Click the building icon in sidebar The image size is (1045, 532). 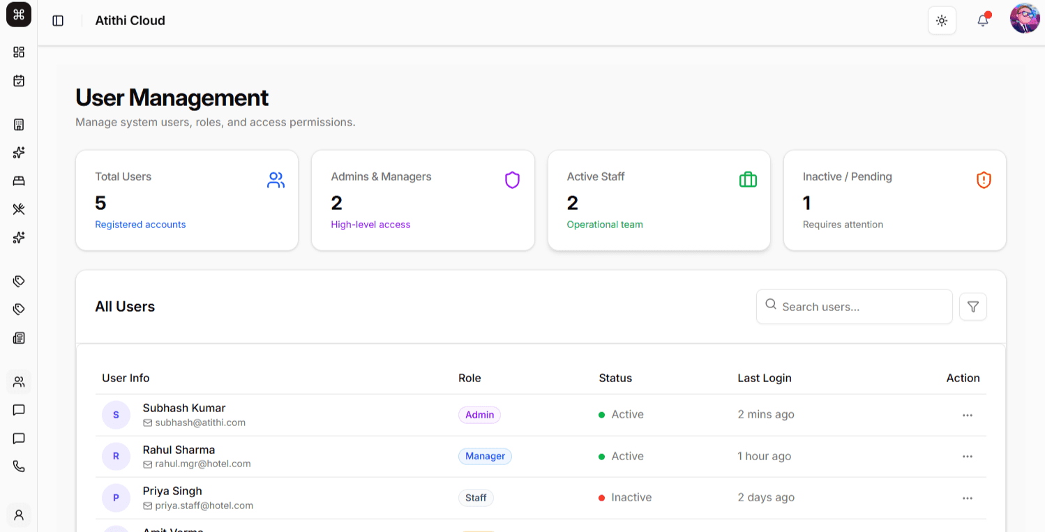tap(19, 125)
